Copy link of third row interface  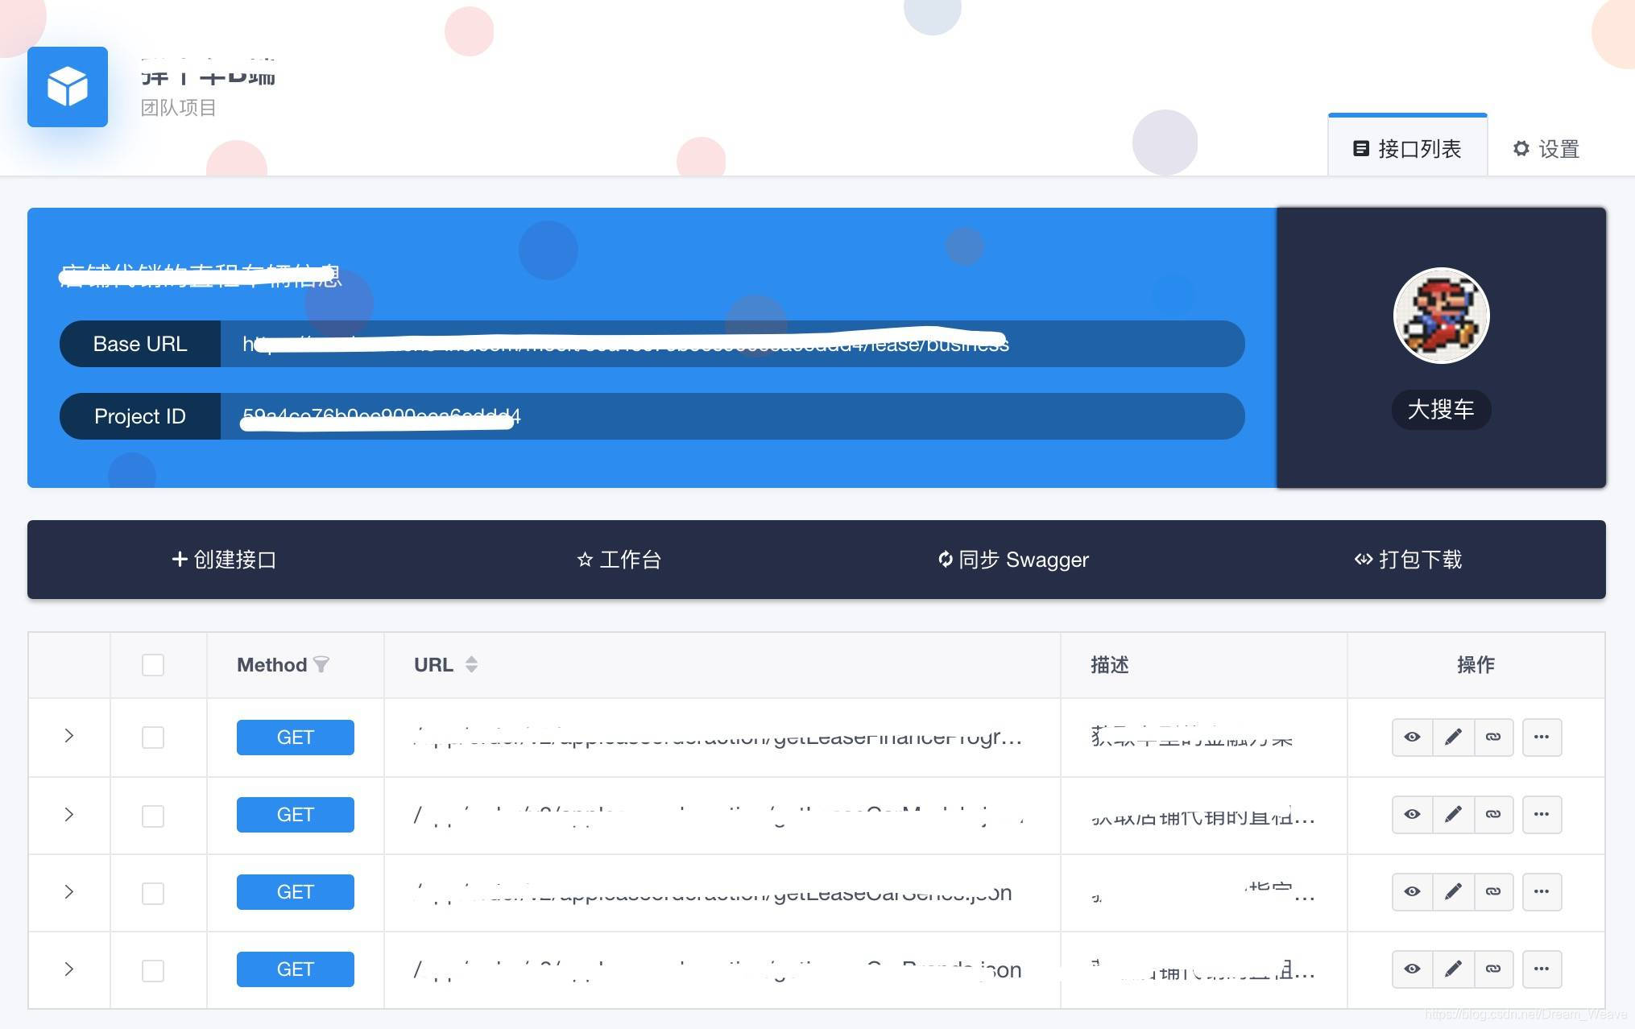[x=1493, y=891]
